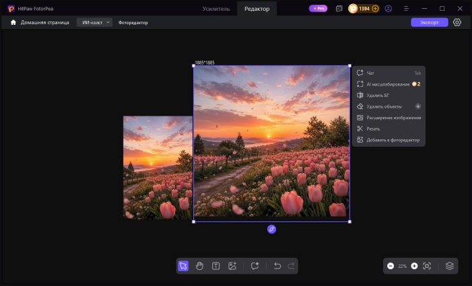Select the arrow selection tool

tap(183, 266)
